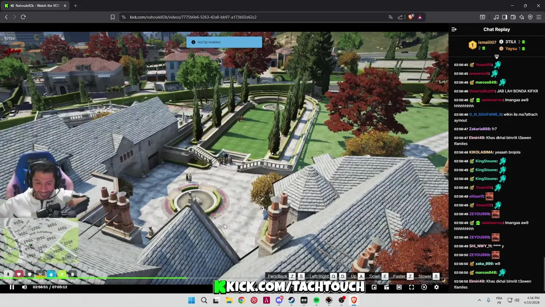Open Steam from taskbar

[x=291, y=301]
